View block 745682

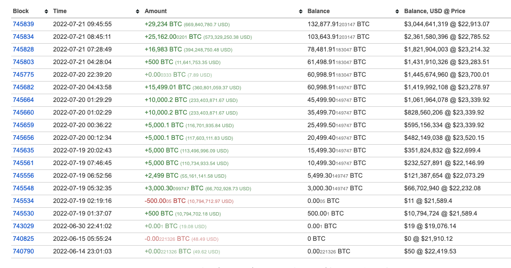pyautogui.click(x=23, y=87)
